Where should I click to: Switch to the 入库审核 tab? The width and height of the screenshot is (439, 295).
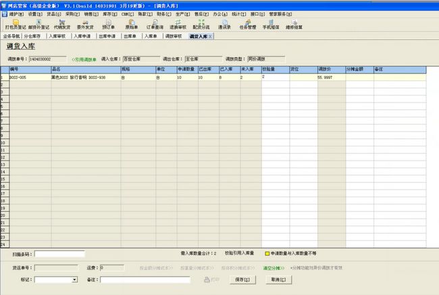(57, 36)
